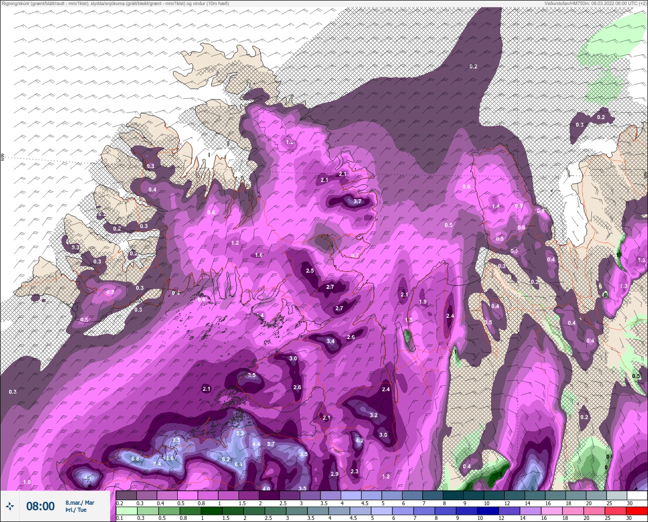Click the 4.7 precipitation value on the map
This screenshot has height=522, width=648.
tap(88, 478)
